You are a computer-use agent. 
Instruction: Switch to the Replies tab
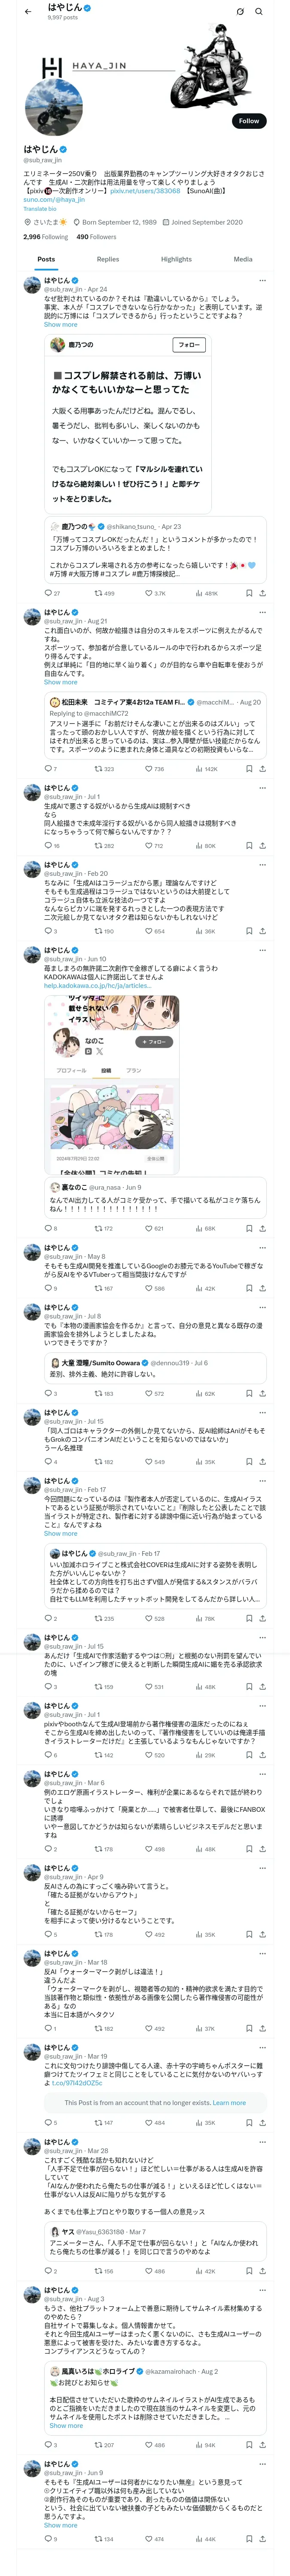[108, 259]
